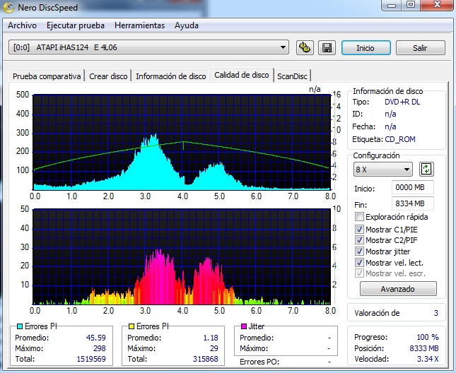Click the Fin value field showing 8334 MB

click(x=412, y=203)
